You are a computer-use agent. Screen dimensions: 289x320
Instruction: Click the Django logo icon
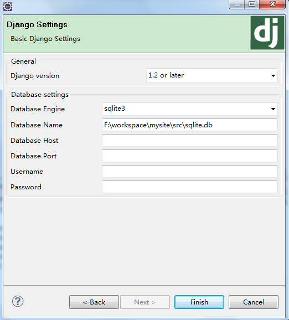pyautogui.click(x=267, y=33)
